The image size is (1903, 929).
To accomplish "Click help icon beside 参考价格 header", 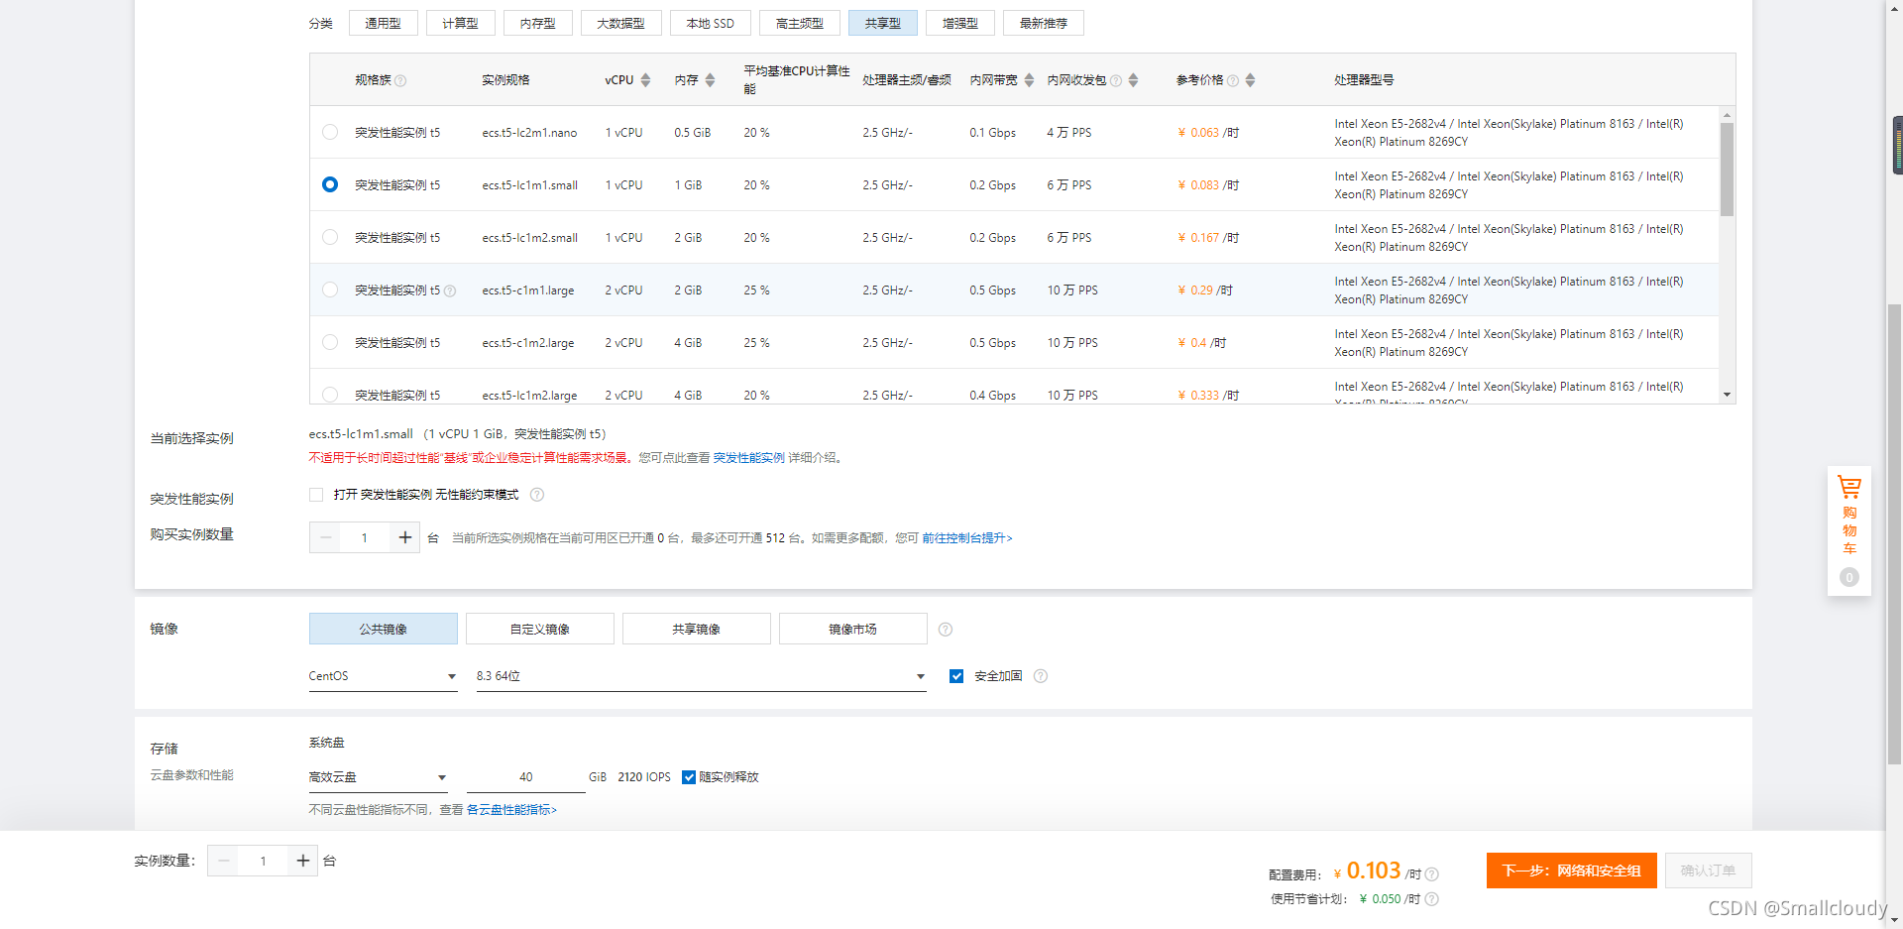I will [x=1233, y=81].
